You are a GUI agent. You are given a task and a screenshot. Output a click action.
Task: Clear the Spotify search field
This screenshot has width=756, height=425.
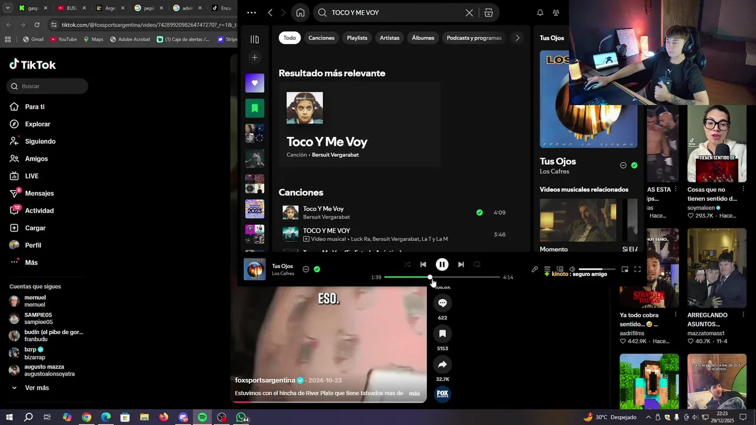click(x=469, y=12)
